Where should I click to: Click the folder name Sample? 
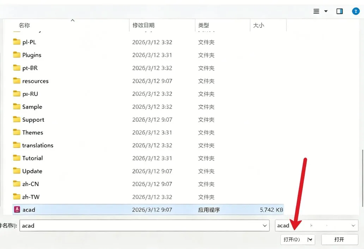pyautogui.click(x=32, y=107)
